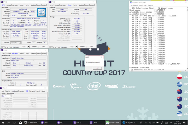Click the Intel Core m3 name field
188x125 pixels.
[x=23, y=9]
